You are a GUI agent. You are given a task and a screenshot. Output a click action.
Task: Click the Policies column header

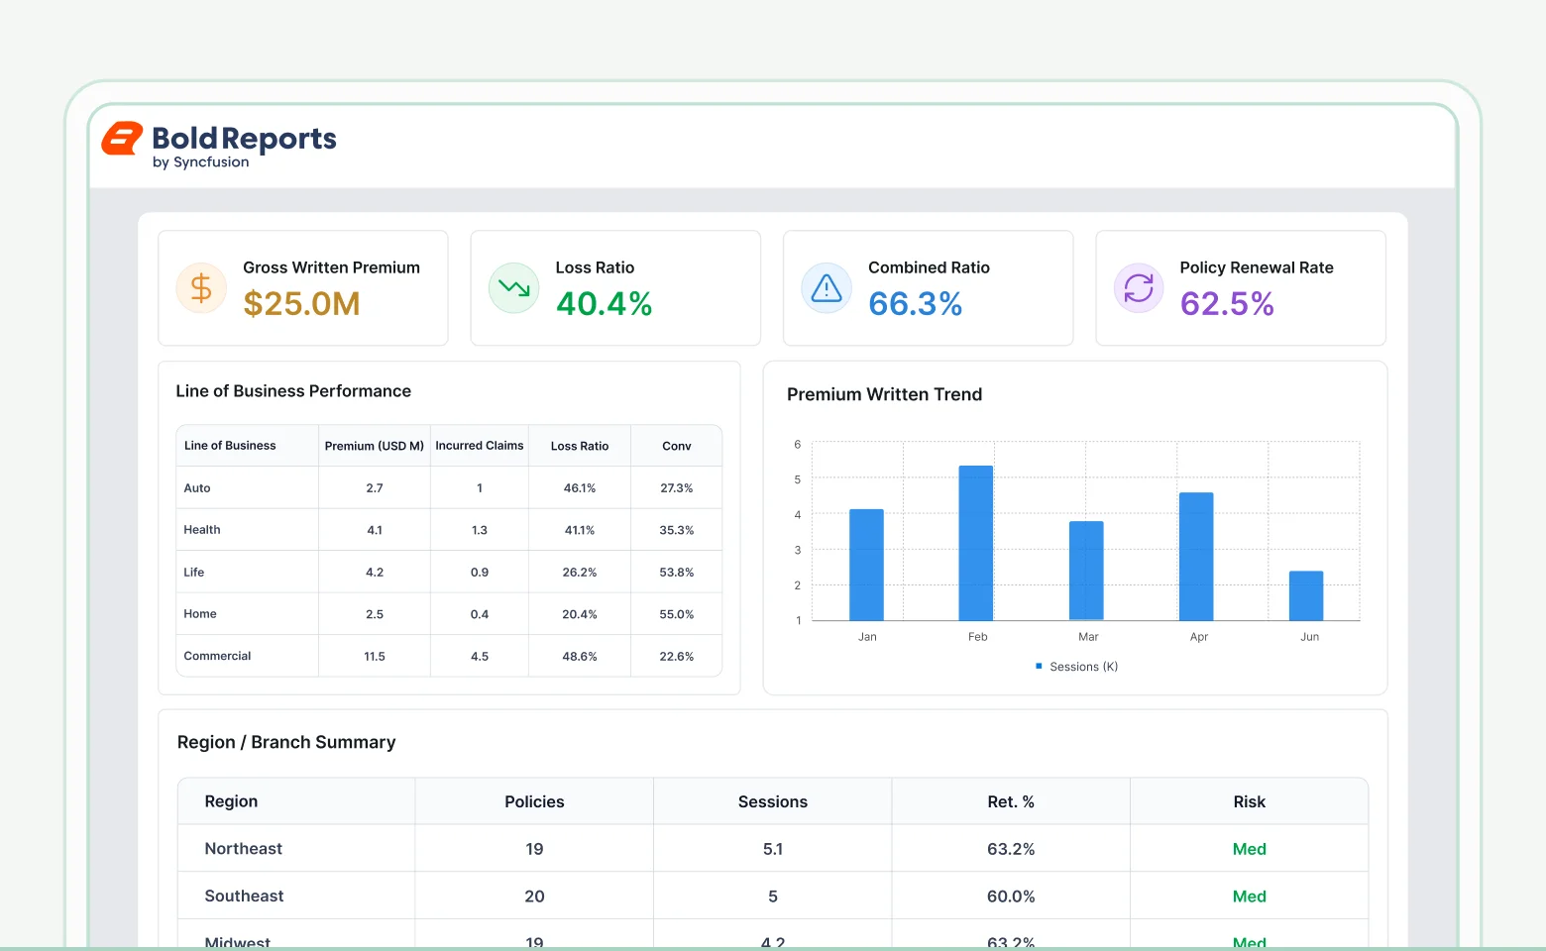click(534, 801)
